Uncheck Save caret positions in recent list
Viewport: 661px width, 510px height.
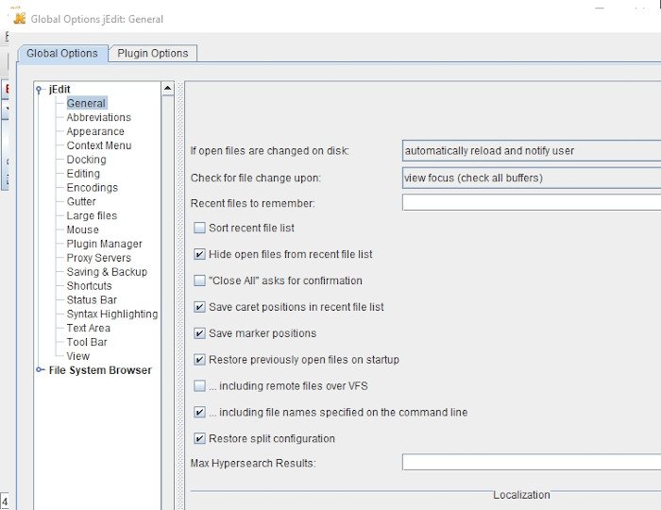tap(199, 307)
